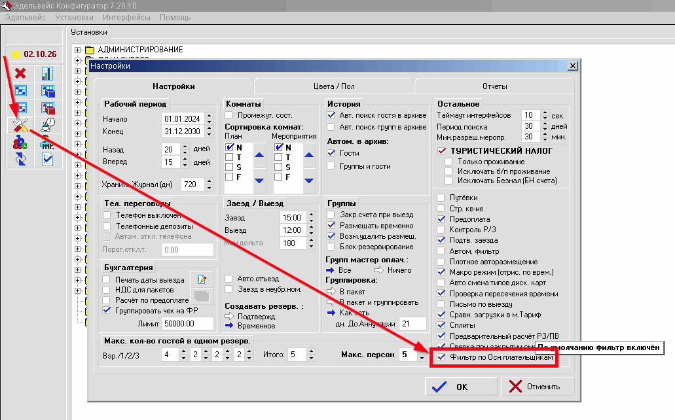Click the blue room grid icon
The height and width of the screenshot is (420, 675).
(x=20, y=91)
